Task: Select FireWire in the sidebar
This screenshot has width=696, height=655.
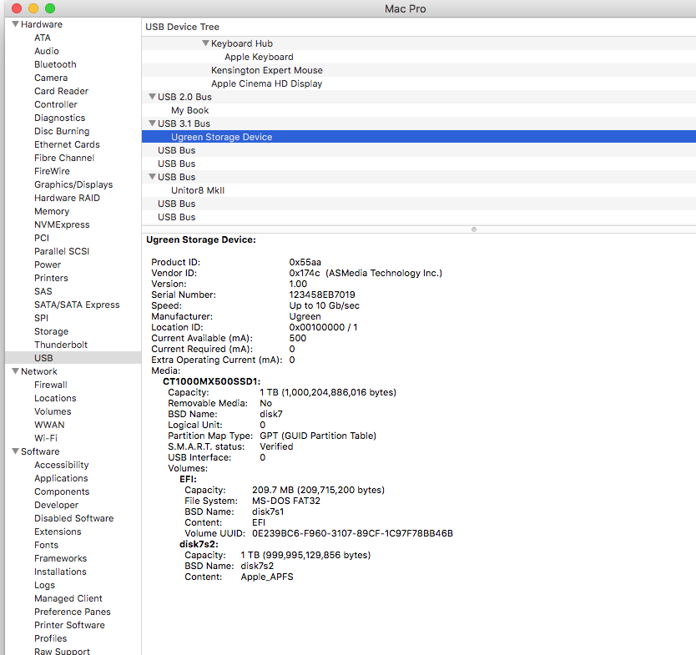Action: pos(52,171)
